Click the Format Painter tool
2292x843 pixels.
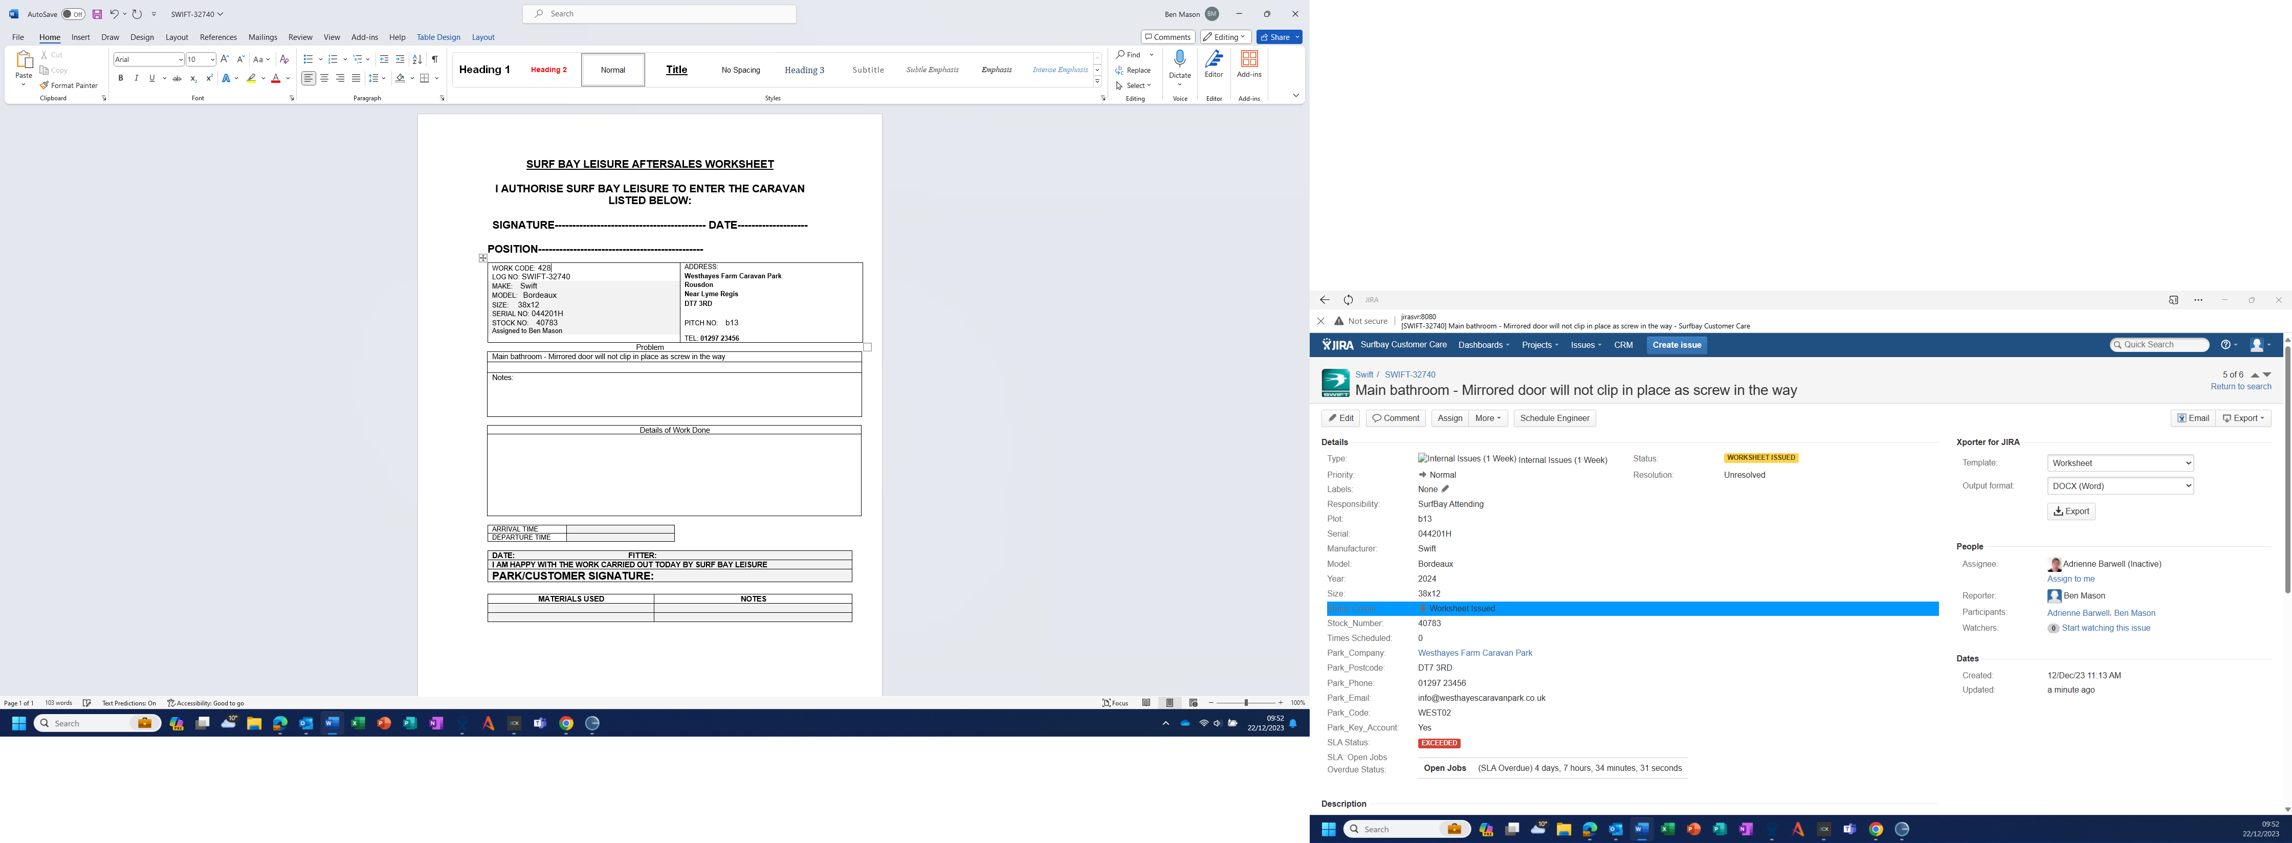pos(69,85)
